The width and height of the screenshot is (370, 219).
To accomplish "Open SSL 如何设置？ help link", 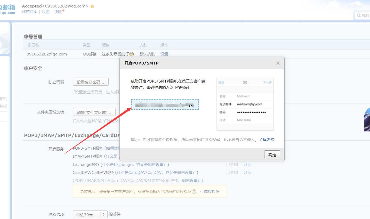I will [x=191, y=180].
